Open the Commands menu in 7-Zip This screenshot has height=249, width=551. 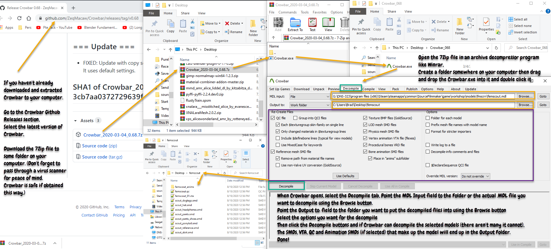tap(288, 12)
